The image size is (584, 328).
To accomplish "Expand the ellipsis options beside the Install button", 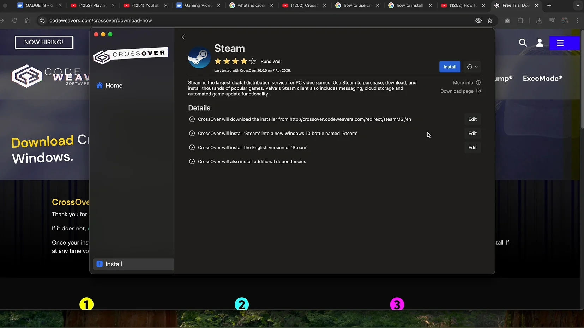I will pos(470,67).
